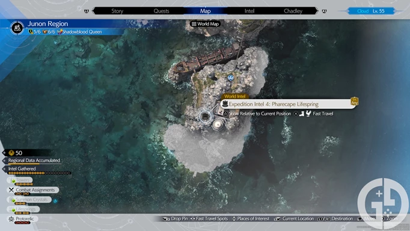Screen dimensions: 410x231
Task: Toggle the Protorelic filter
Action: tap(22, 219)
